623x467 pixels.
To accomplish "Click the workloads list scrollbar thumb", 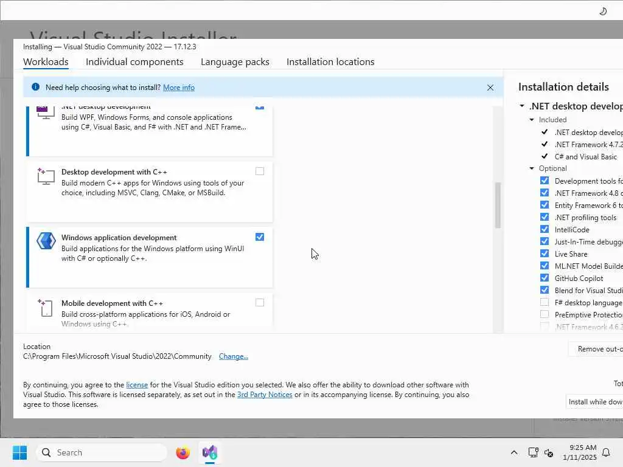I will click(498, 205).
